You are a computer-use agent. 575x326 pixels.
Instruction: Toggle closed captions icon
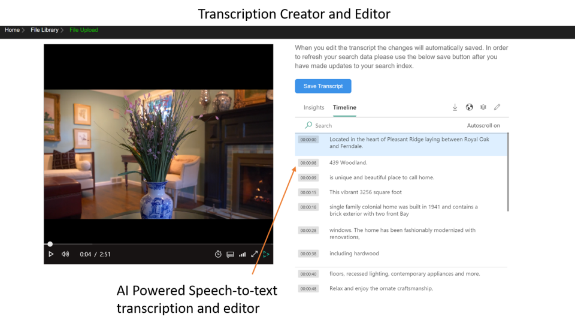[x=230, y=255]
